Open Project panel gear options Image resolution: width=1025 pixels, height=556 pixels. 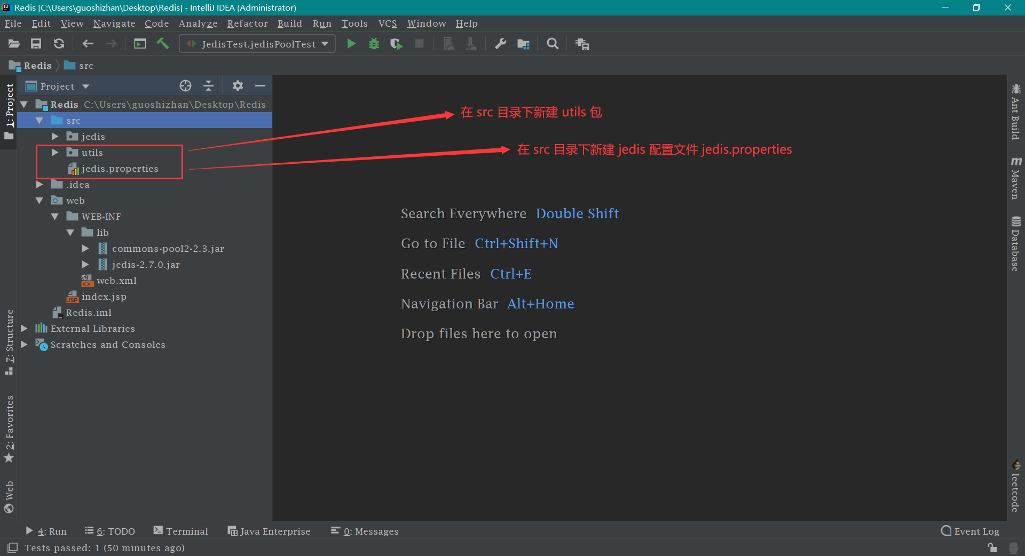coord(238,86)
